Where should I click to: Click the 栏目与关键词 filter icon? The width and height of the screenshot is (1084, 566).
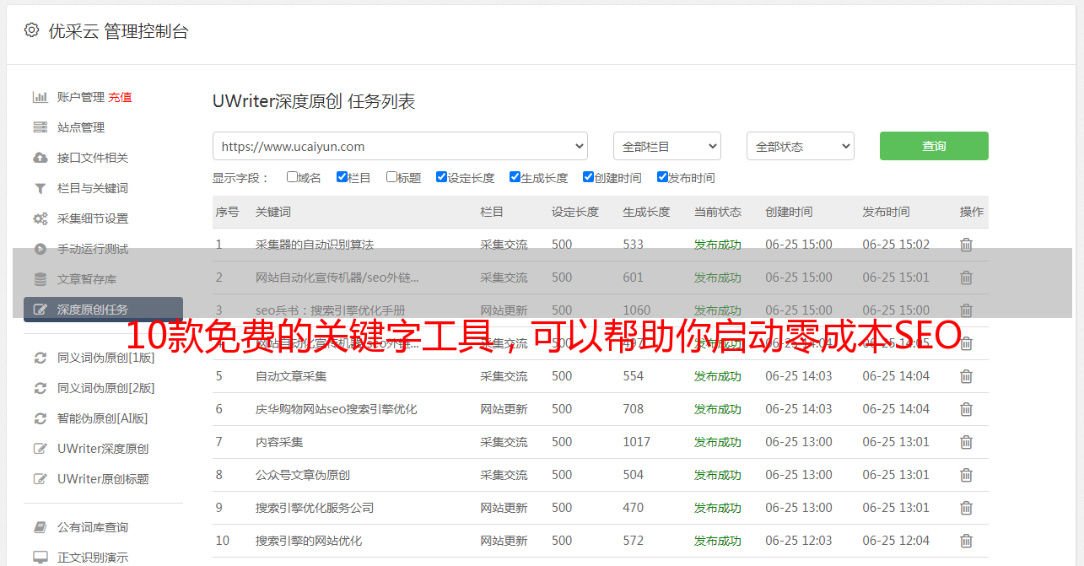click(40, 188)
